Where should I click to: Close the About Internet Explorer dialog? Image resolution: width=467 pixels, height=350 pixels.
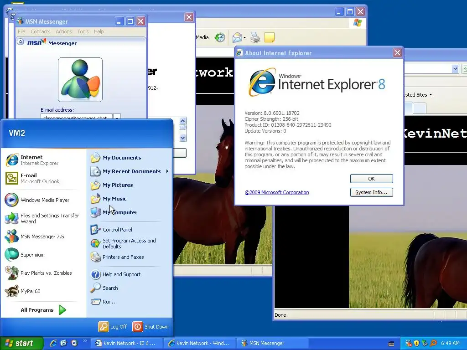397,53
